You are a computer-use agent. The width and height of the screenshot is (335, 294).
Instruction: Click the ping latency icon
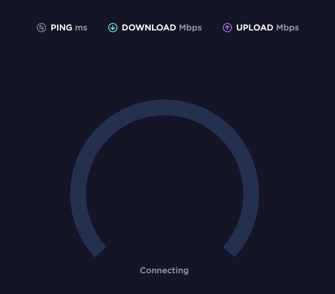[x=41, y=28]
